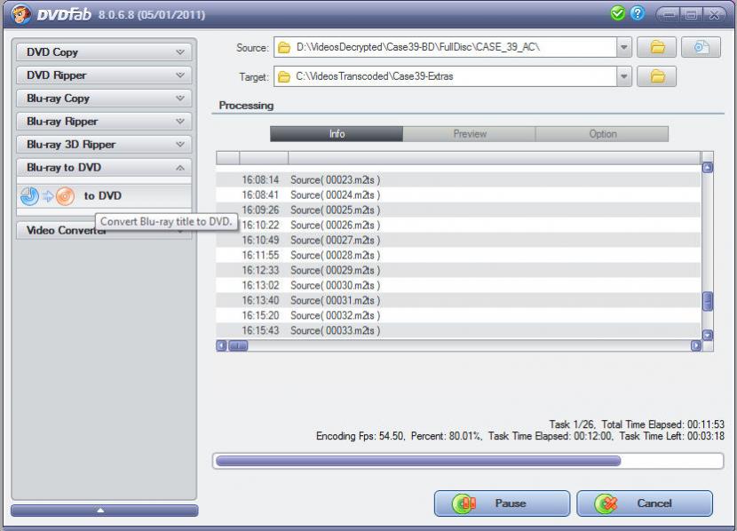Screen dimensions: 737x531
Task: Switch to the Preview tab
Action: (x=469, y=134)
